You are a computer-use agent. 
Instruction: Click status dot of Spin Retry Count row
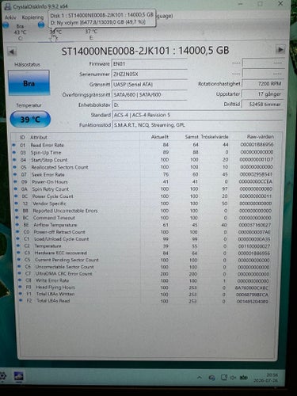[16, 189]
